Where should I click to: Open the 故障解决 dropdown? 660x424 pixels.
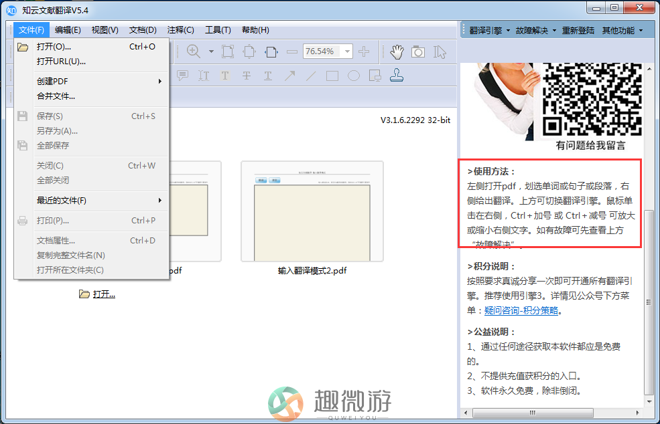(x=536, y=30)
